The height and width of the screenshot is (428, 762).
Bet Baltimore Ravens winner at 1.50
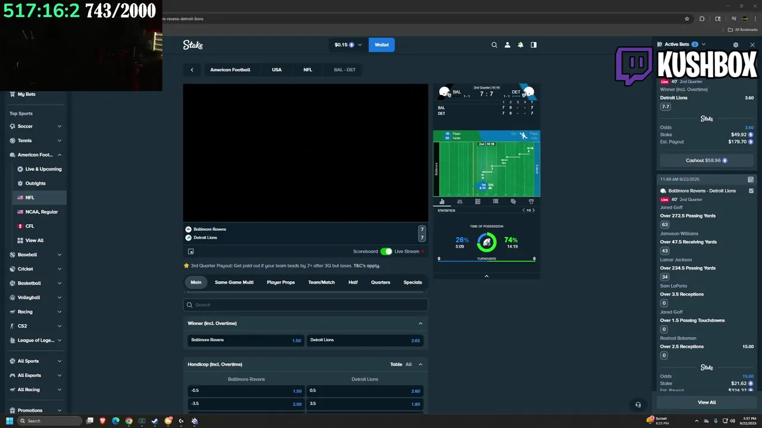click(246, 340)
